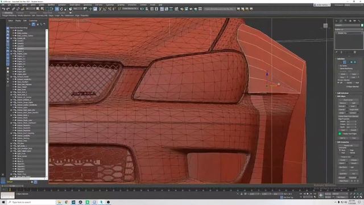
Task: Select the Unlink Selection tool
Action: click(x=18, y=9)
